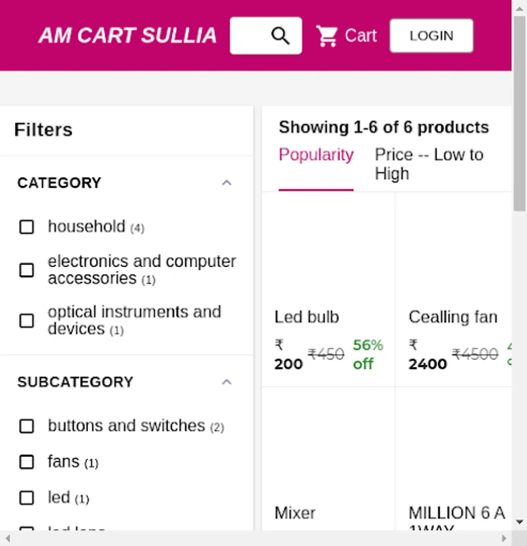Click the search magnifier icon
Viewport: 527px width, 546px height.
click(x=280, y=36)
